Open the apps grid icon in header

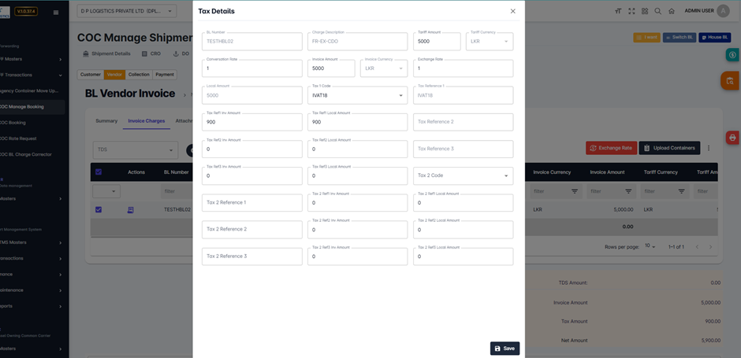[x=645, y=12]
